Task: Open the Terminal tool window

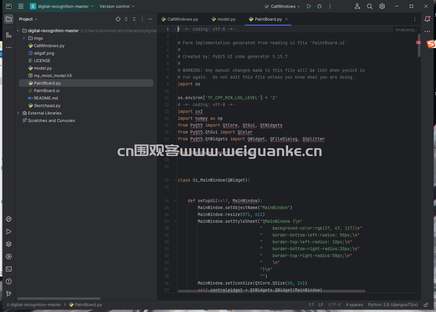Action: (x=9, y=269)
